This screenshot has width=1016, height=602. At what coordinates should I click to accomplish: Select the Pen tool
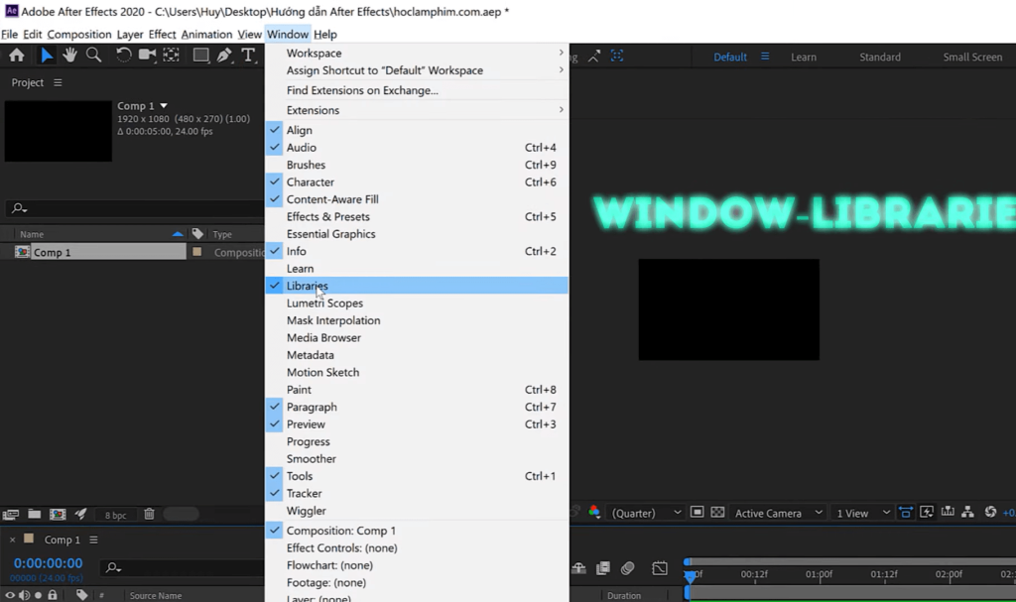click(222, 56)
